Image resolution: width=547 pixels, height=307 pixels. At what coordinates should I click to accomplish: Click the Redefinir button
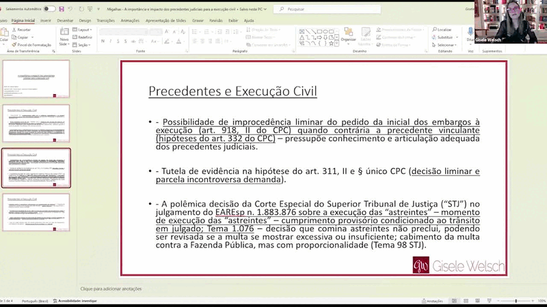(x=82, y=37)
